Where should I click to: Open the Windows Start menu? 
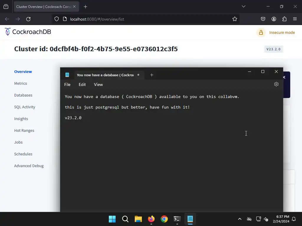tap(112, 219)
